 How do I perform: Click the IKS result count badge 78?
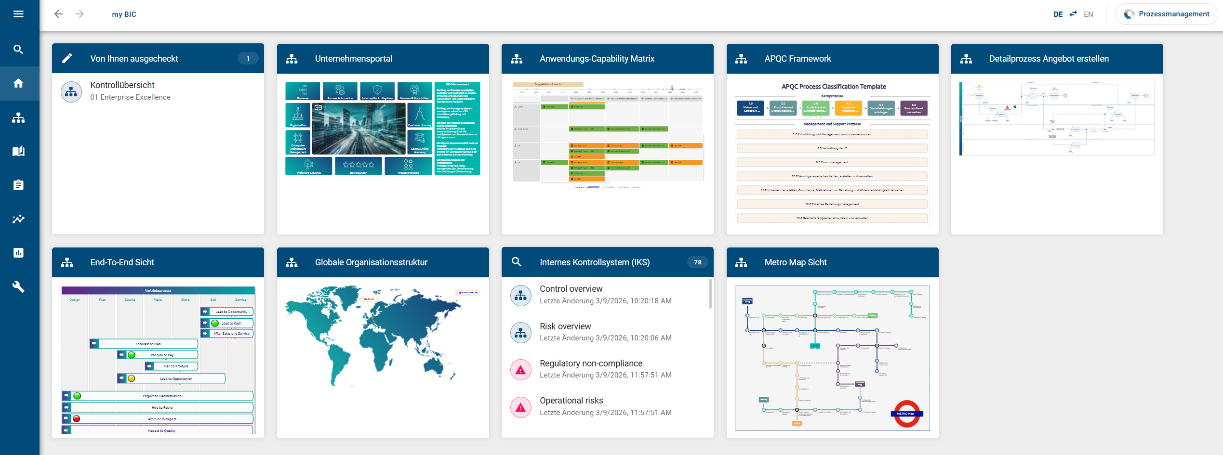(x=698, y=262)
